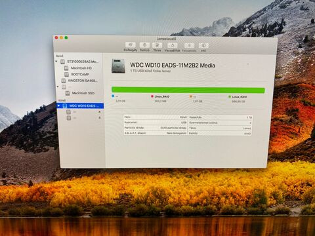315x236 pixels.
Task: Zoom the Lemezkezelő window with green button
Action: tap(66, 38)
